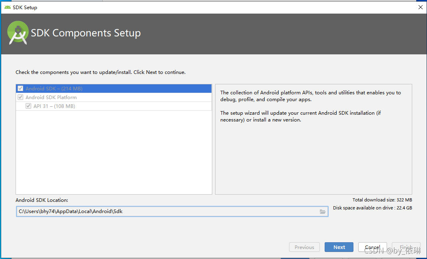427x259 pixels.
Task: Click the Total download size label
Action: tap(382, 199)
